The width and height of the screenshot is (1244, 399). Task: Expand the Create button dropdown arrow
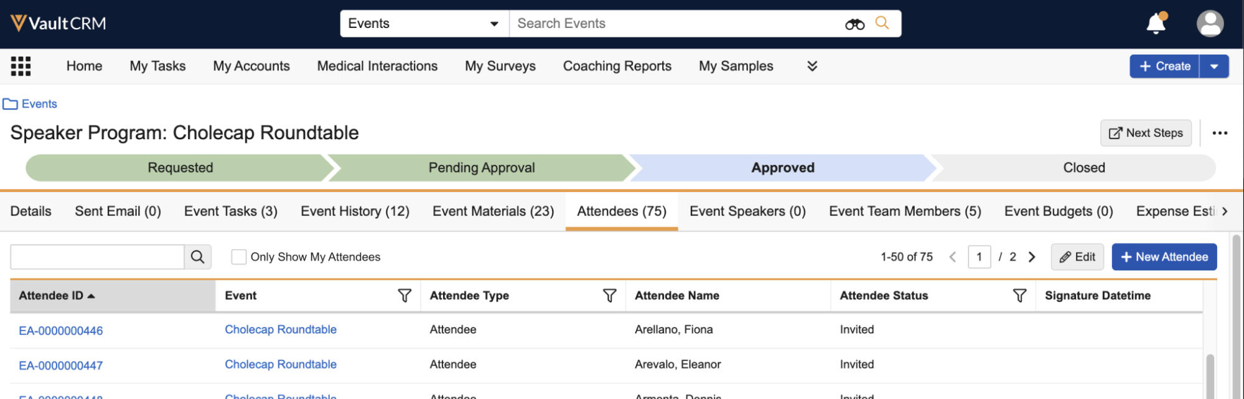[x=1214, y=66]
